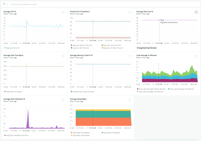This screenshot has width=201, height=141.
Task: Click the Avg Swap Total Bytes color dot
Action: click(x=71, y=133)
